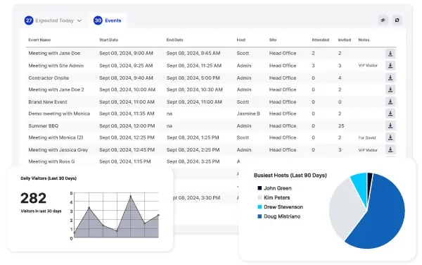Image resolution: width=422 pixels, height=265 pixels.
Task: Click the highest peak point on visitors chart
Action: (131, 197)
